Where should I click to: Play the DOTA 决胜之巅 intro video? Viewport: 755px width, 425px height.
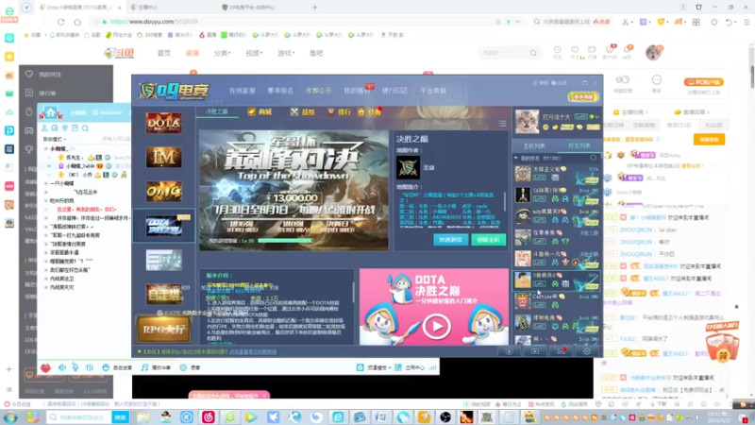[x=436, y=326]
